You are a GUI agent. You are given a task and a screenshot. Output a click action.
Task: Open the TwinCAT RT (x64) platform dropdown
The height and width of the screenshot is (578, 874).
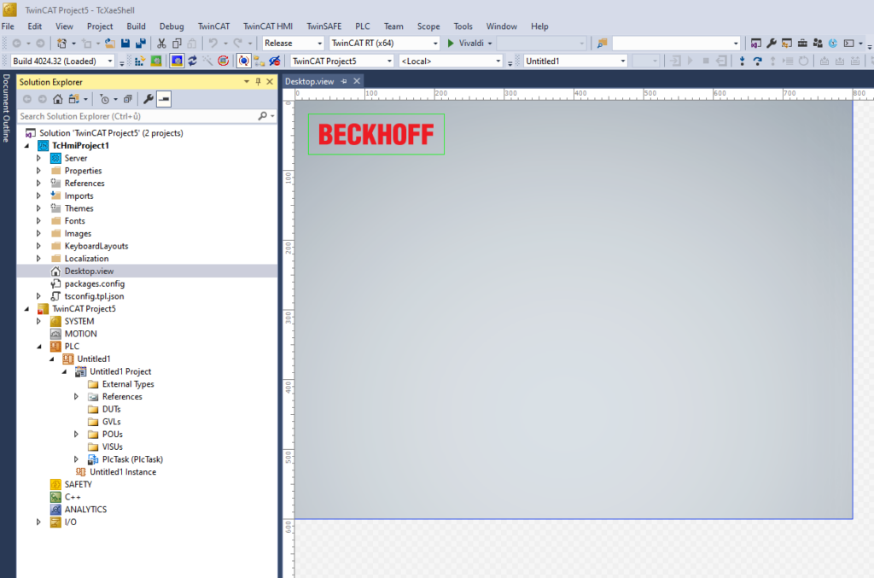point(383,43)
